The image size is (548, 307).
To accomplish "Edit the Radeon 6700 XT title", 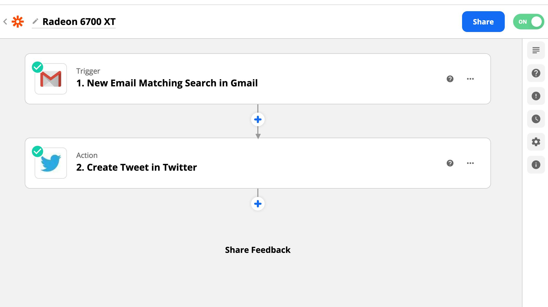I will 79,22.
